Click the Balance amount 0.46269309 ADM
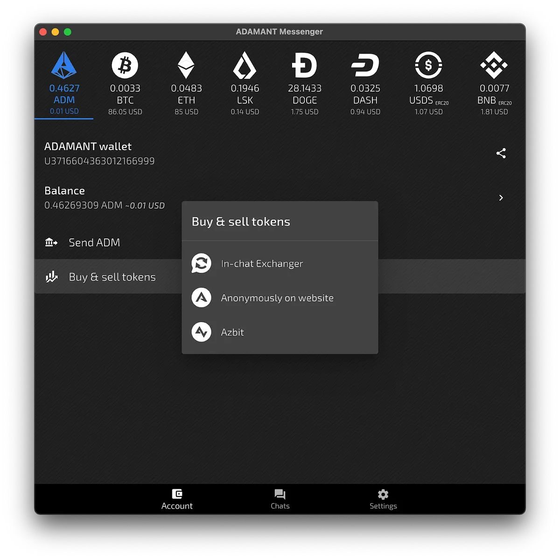Image resolution: width=560 pixels, height=560 pixels. (84, 205)
